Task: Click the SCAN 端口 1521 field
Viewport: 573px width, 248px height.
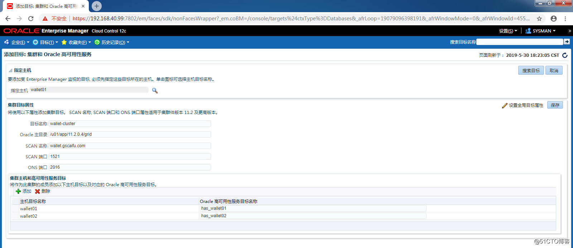Action: pyautogui.click(x=130, y=157)
